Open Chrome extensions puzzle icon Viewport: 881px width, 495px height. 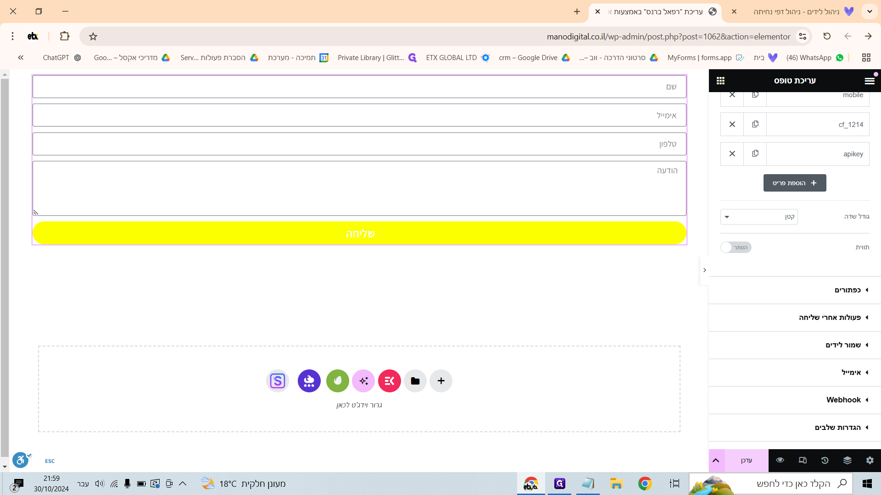tap(65, 36)
